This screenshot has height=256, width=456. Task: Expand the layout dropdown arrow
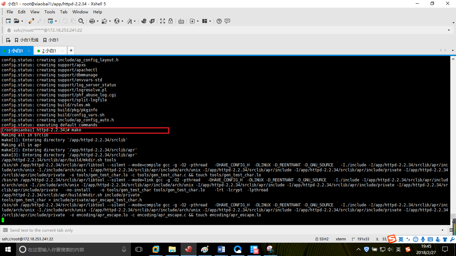click(210, 21)
